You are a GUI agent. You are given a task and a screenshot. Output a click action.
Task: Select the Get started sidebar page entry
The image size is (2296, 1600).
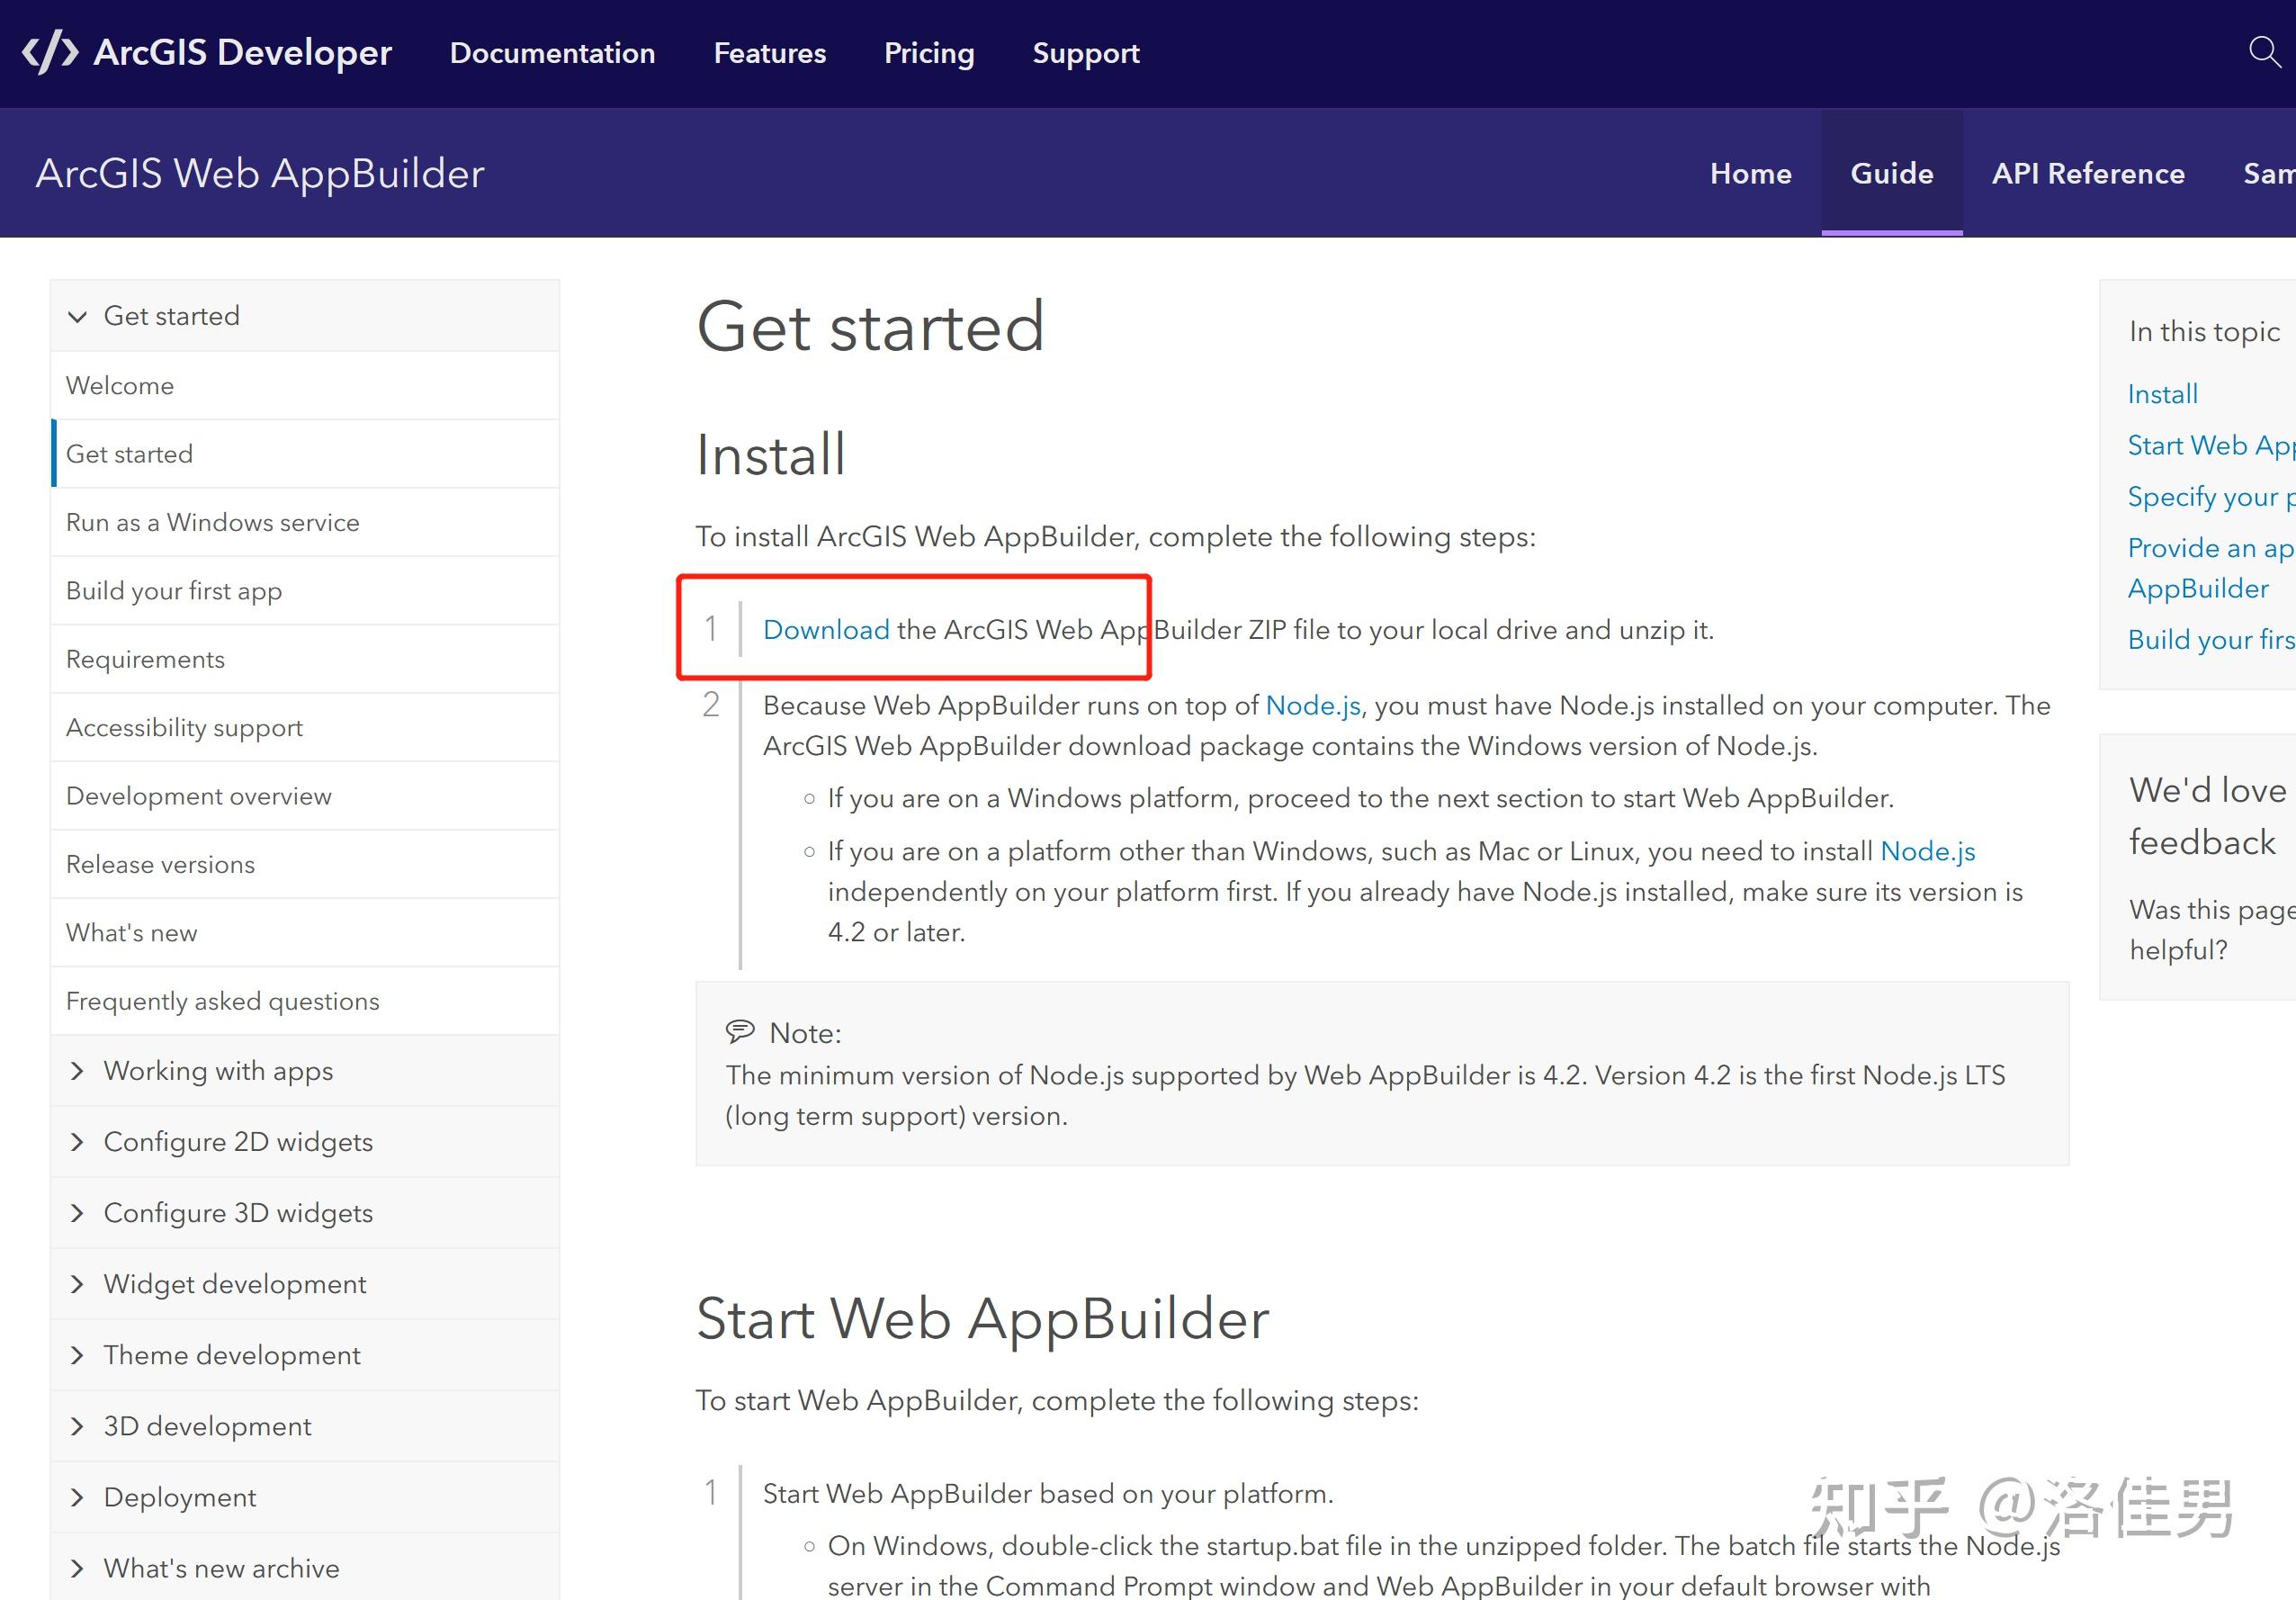tap(305, 454)
